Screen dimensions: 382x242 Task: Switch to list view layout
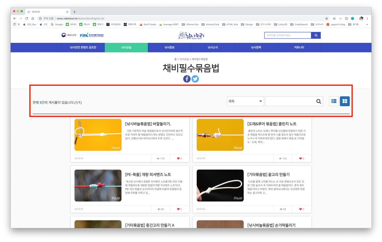(334, 101)
